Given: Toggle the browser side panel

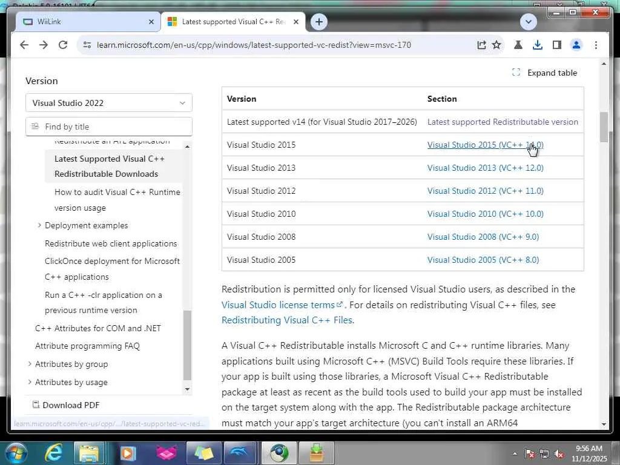Looking at the screenshot, I should [557, 45].
